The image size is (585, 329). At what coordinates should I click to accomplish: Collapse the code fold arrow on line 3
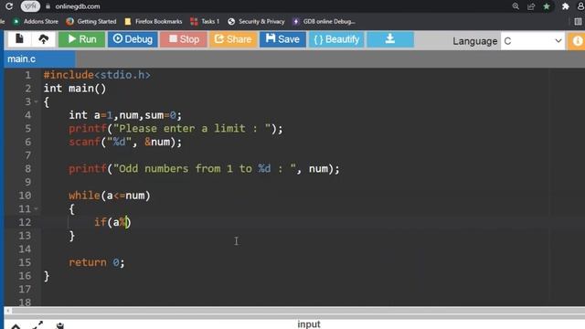pos(37,101)
